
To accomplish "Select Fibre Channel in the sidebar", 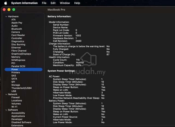I will click(19, 51).
